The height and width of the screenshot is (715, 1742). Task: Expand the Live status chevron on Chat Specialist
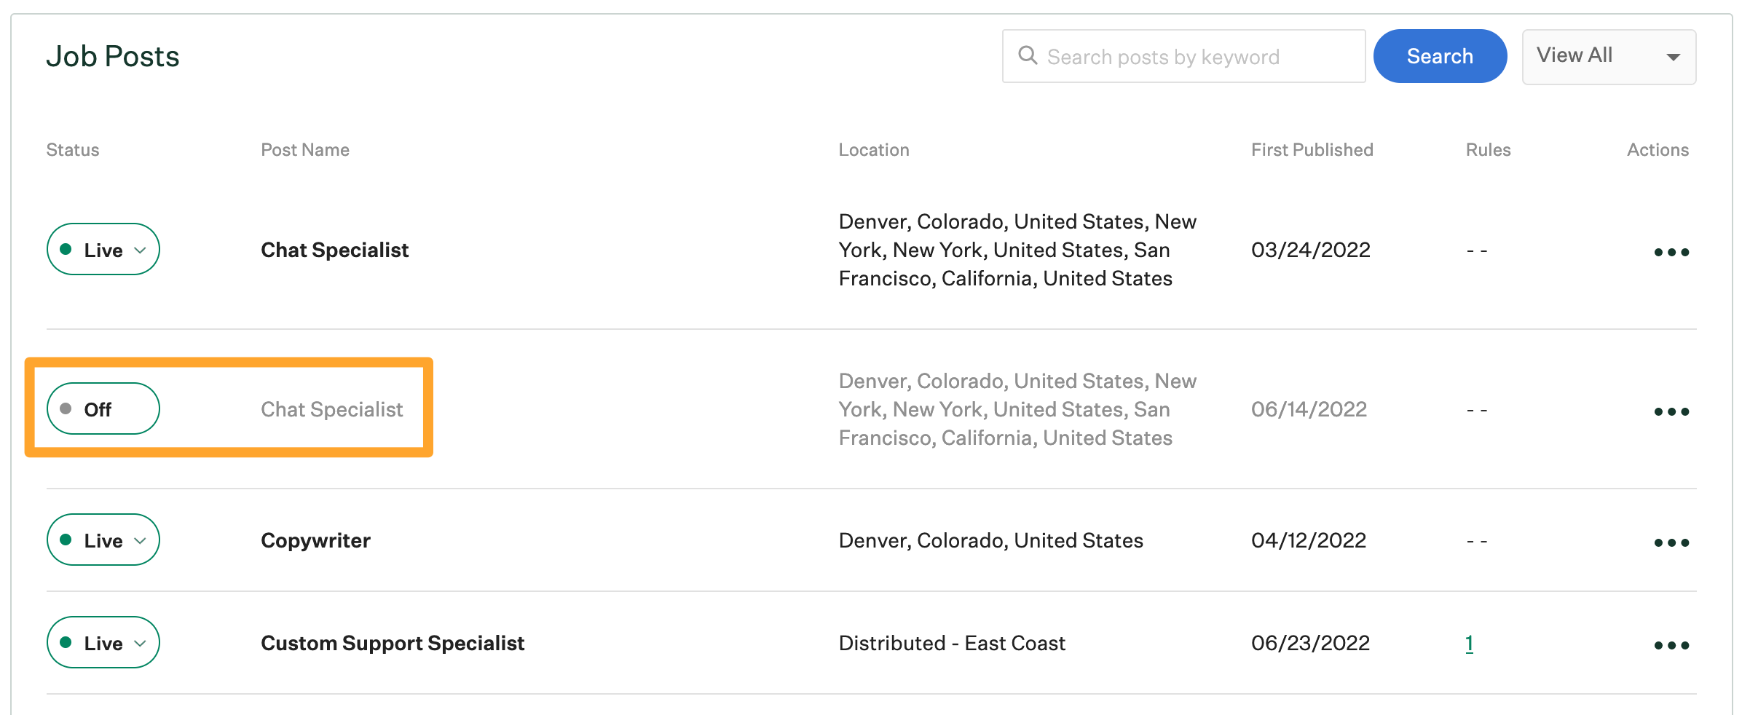[x=141, y=250]
